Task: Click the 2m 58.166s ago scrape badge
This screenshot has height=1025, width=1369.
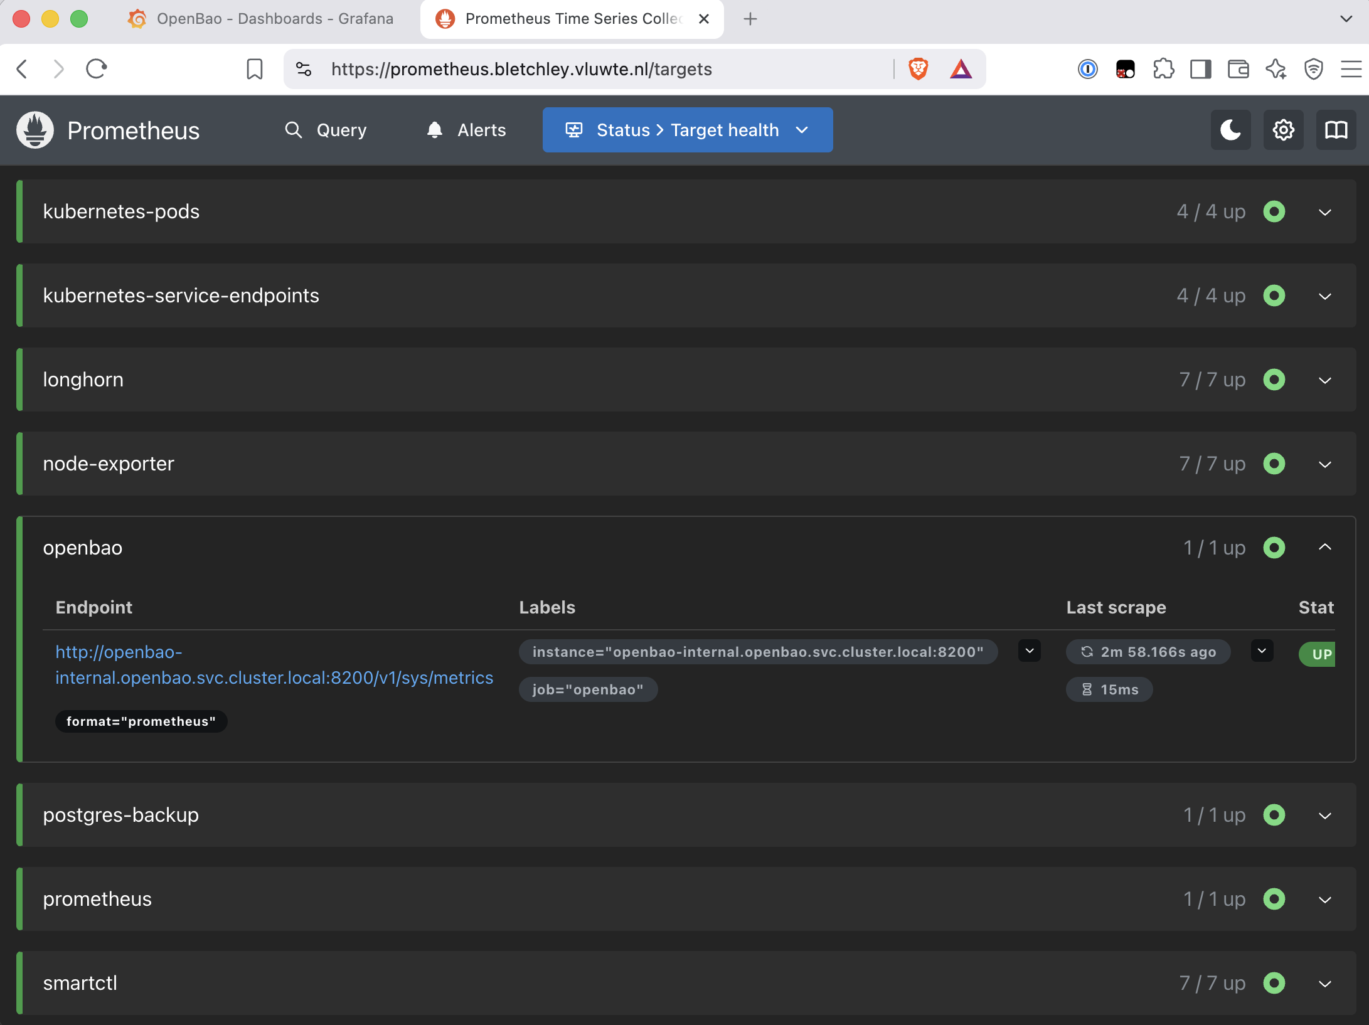Action: coord(1148,652)
